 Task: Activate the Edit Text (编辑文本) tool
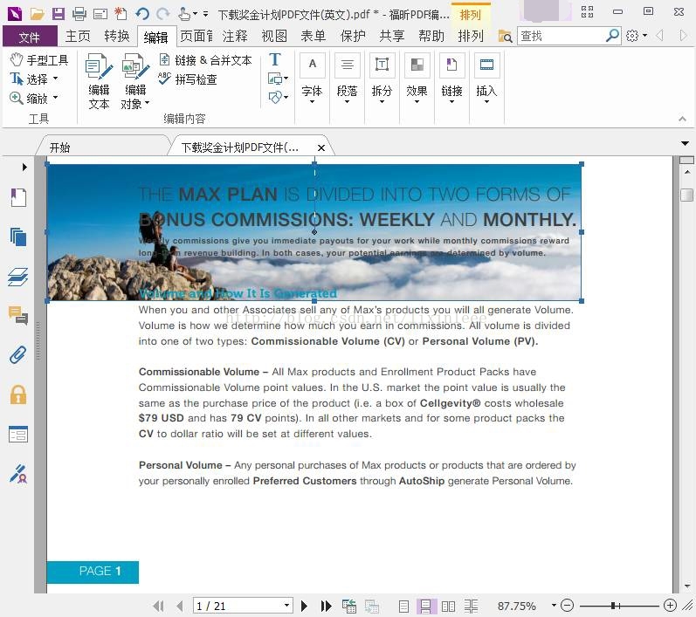pos(99,82)
